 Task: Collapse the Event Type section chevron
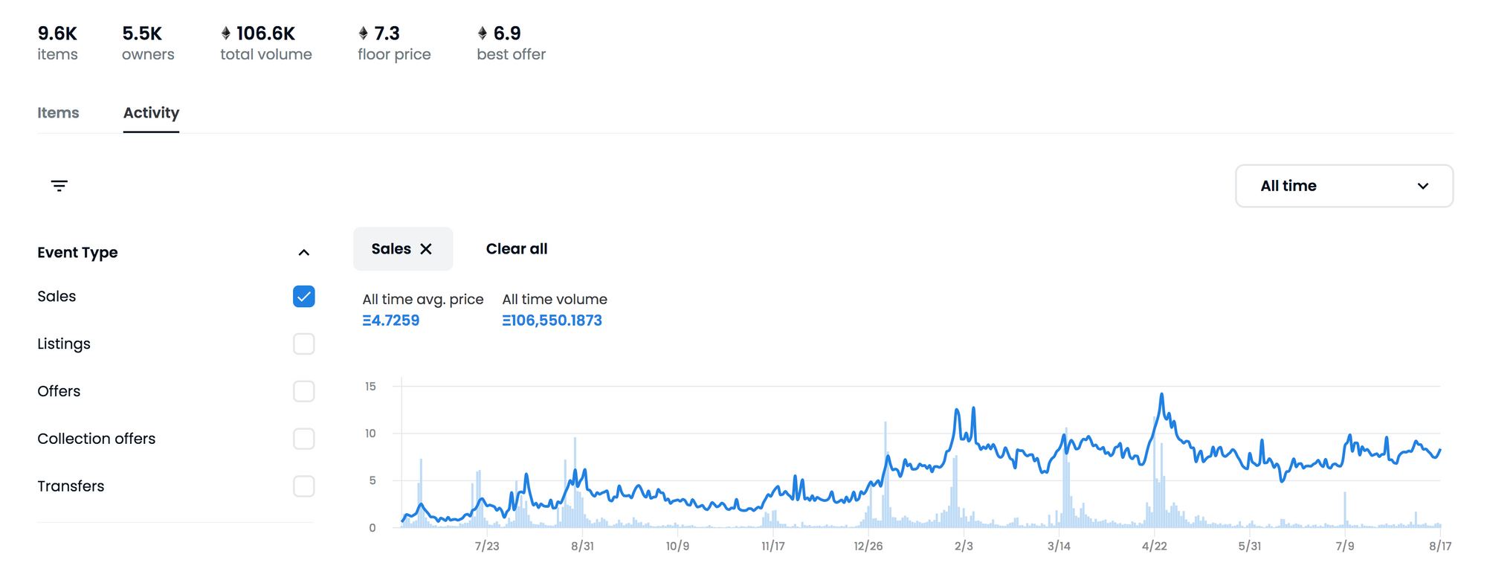point(303,253)
